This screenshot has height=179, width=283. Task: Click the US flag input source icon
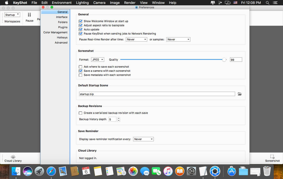coord(235,3)
